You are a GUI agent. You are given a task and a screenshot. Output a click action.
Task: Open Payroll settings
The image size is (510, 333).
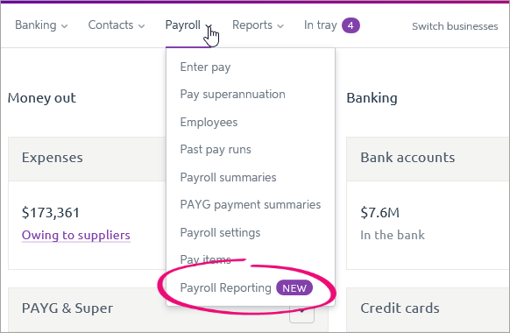[220, 232]
